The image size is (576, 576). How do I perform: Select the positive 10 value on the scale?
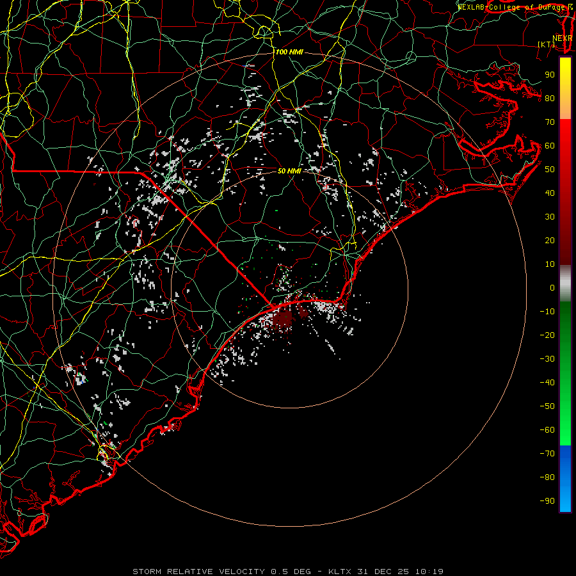(x=550, y=264)
